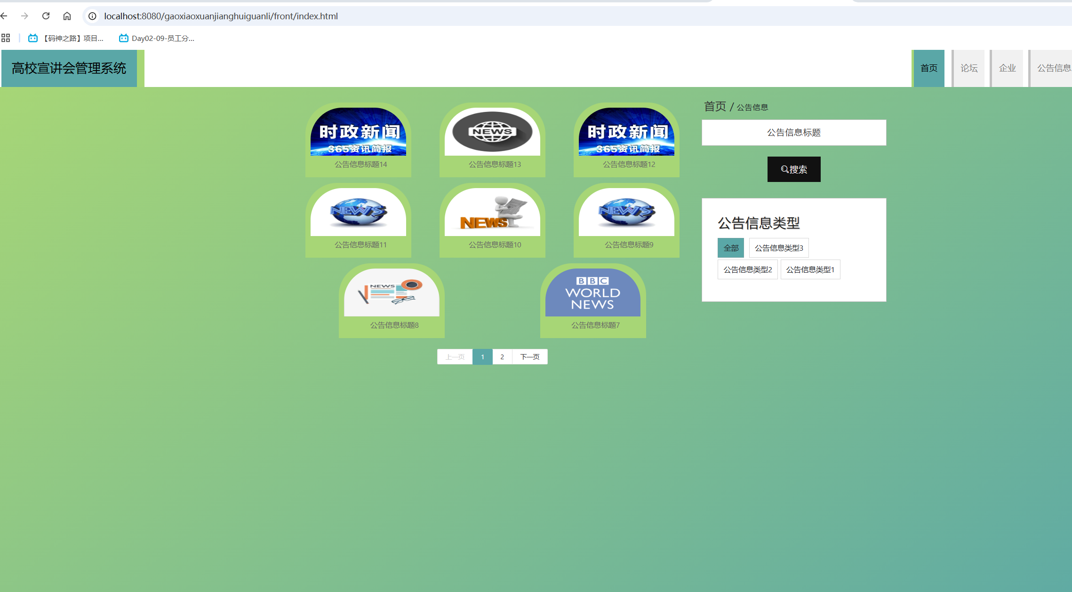The height and width of the screenshot is (592, 1072).
Task: Filter by 公告信息类型1
Action: pos(810,269)
